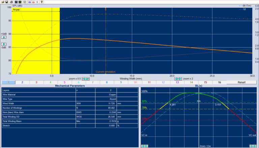Screen dimensions: 259x148
Task: Click BL(x) graph bottom-left widen arrows
Action: pyautogui.click(x=144, y=146)
